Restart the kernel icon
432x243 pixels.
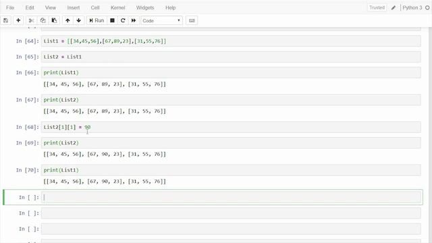point(123,21)
